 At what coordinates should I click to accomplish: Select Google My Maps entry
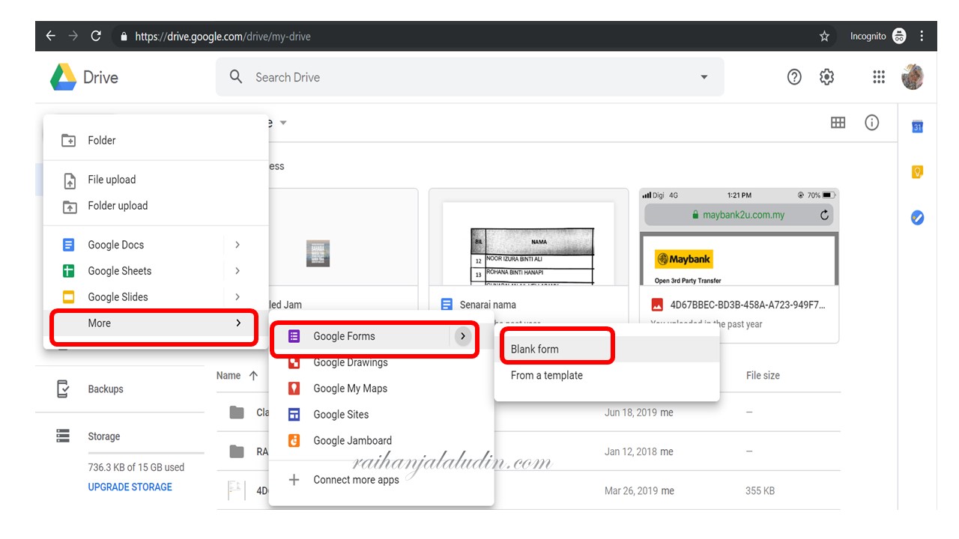pyautogui.click(x=381, y=389)
